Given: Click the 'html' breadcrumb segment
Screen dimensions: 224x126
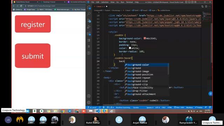Looking at the screenshot, I should tap(135, 10).
